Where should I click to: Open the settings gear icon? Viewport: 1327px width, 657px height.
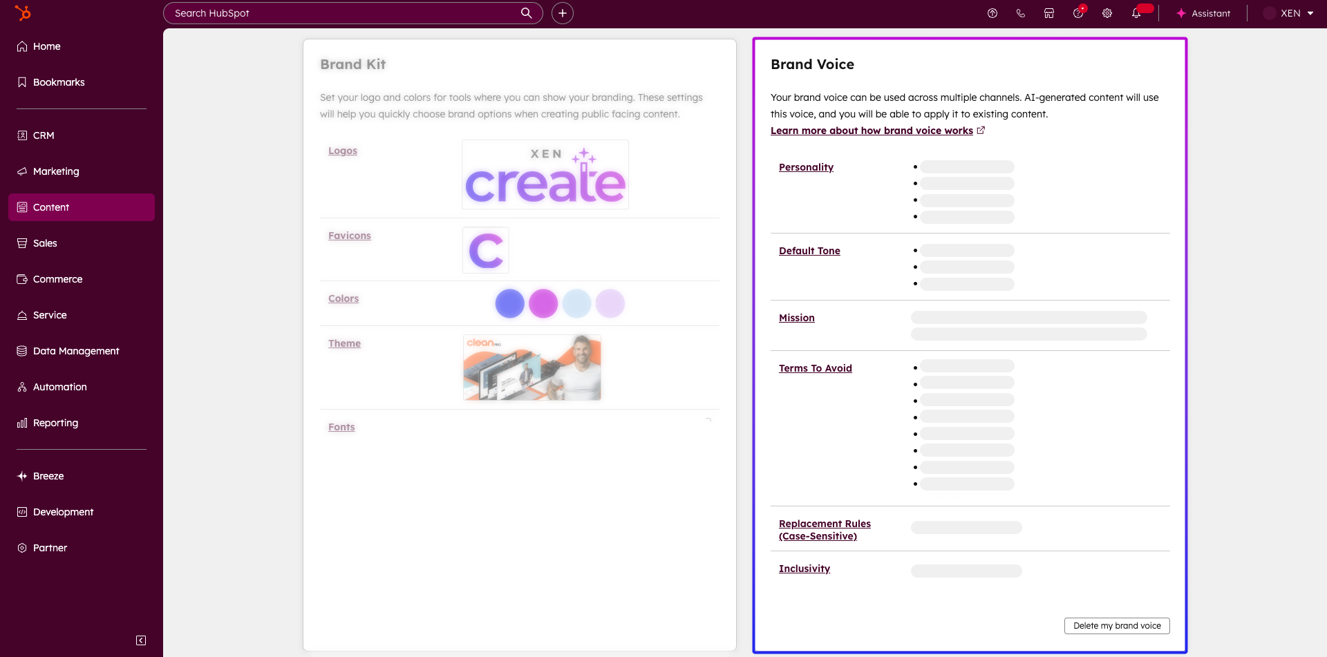pos(1107,13)
